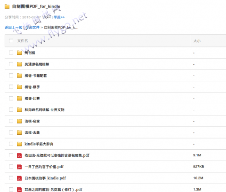This screenshot has width=226, height=192.
Task: Check the box for 诘棋-名家 folder
Action: pos(11,121)
